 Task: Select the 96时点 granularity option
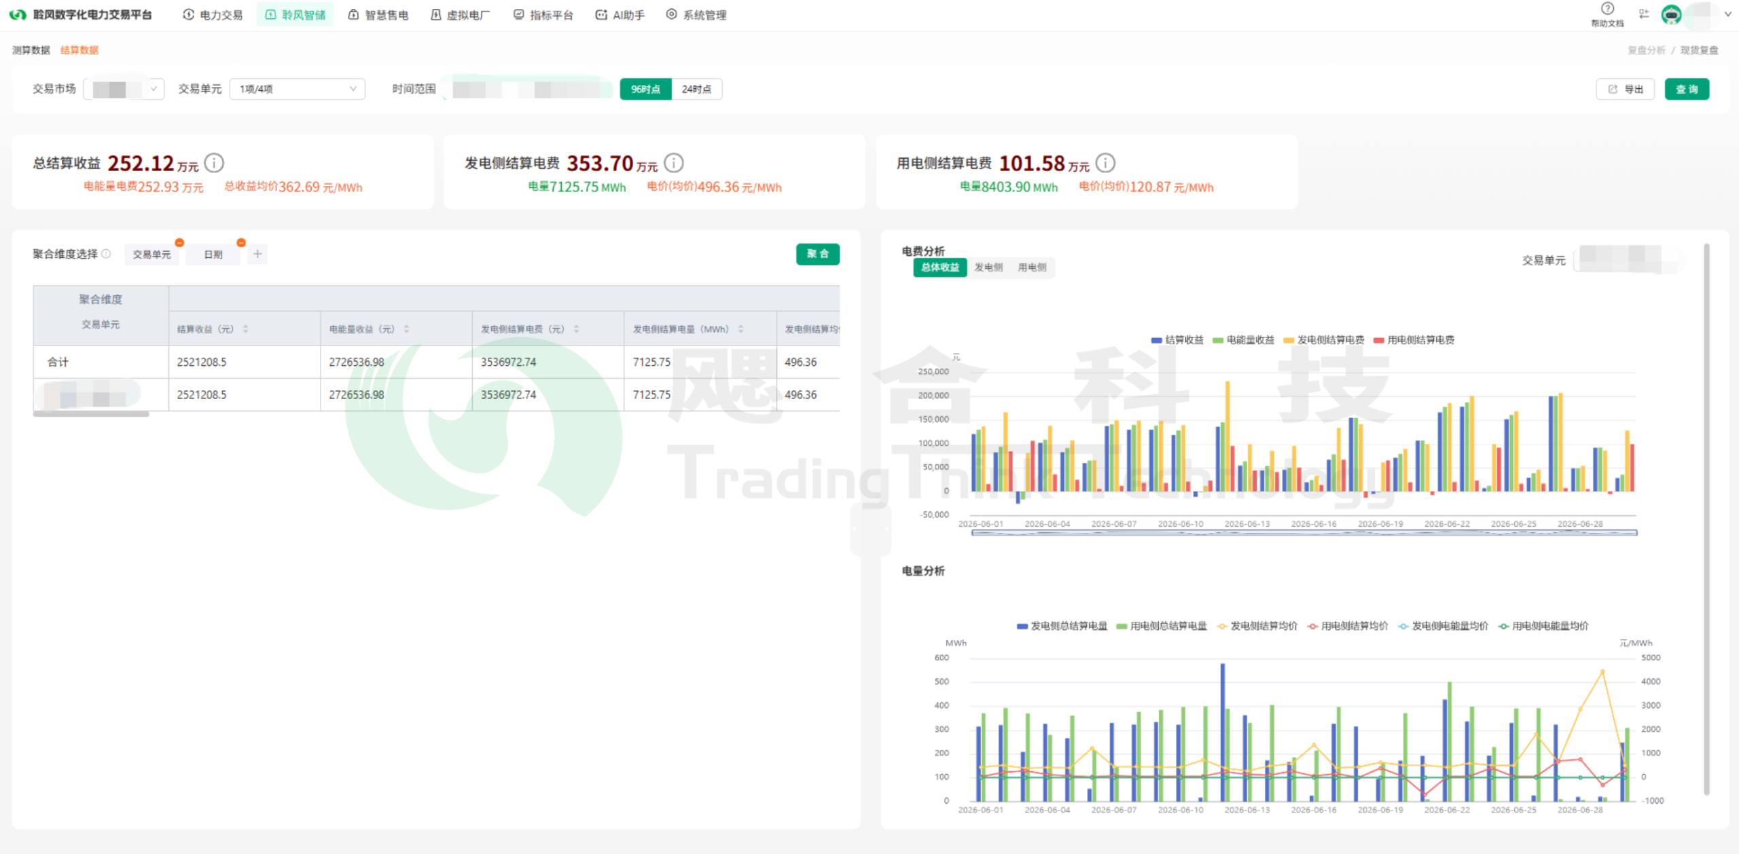pos(645,89)
